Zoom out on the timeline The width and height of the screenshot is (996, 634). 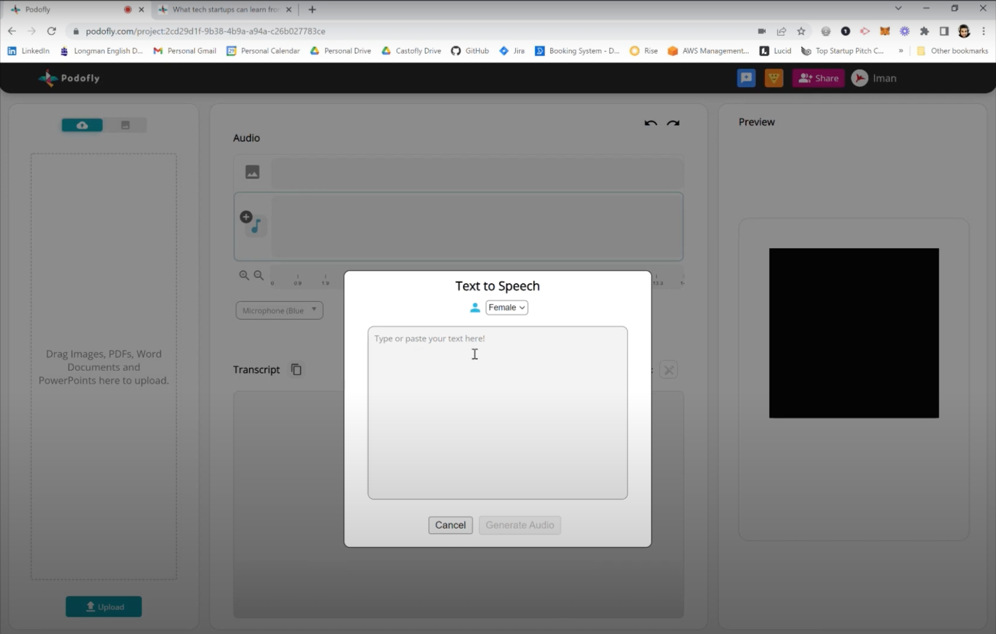click(x=259, y=275)
